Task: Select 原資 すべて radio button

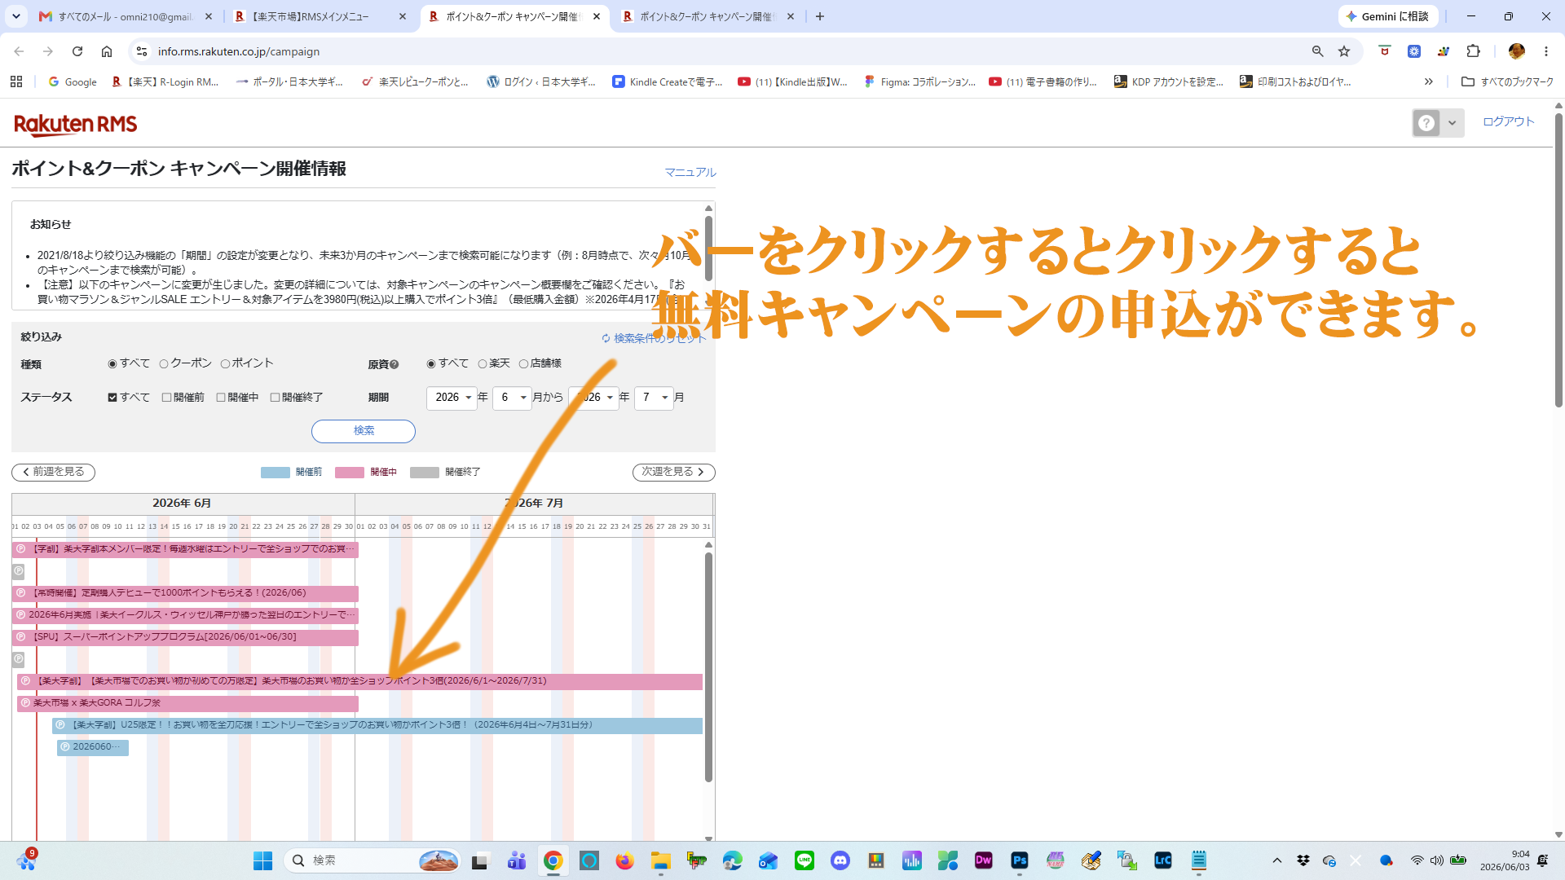Action: (x=431, y=364)
